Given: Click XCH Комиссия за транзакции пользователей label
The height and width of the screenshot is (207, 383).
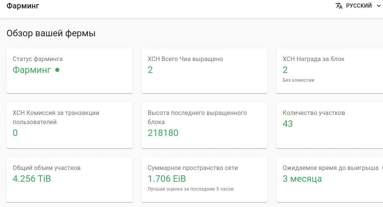Looking at the screenshot, I should tap(56, 117).
